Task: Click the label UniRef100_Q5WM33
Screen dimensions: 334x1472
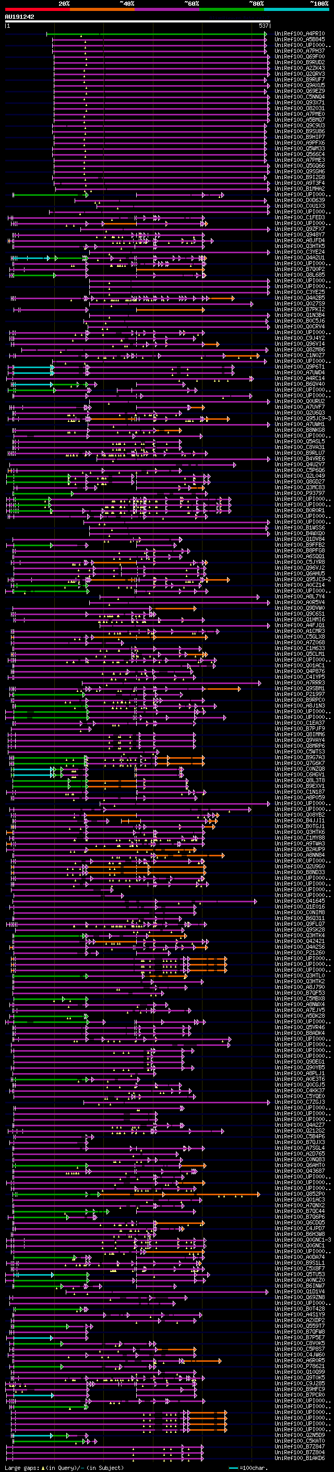Action: [300, 149]
